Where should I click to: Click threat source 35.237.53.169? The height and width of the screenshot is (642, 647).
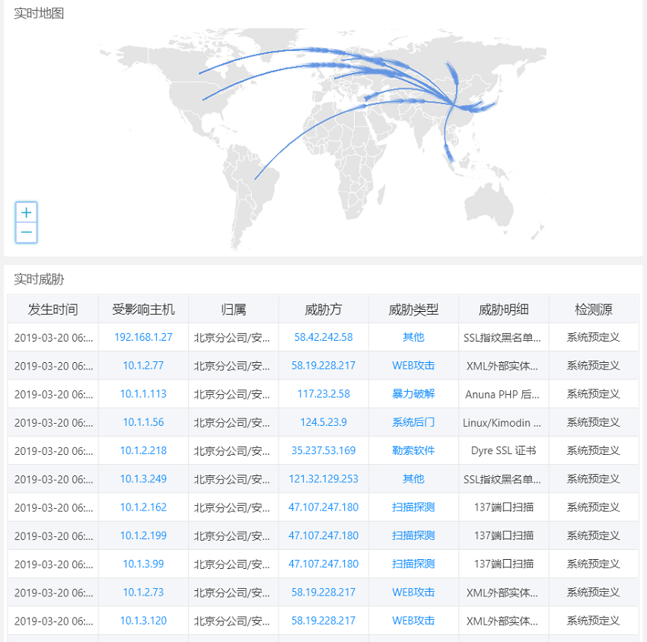[x=323, y=450]
